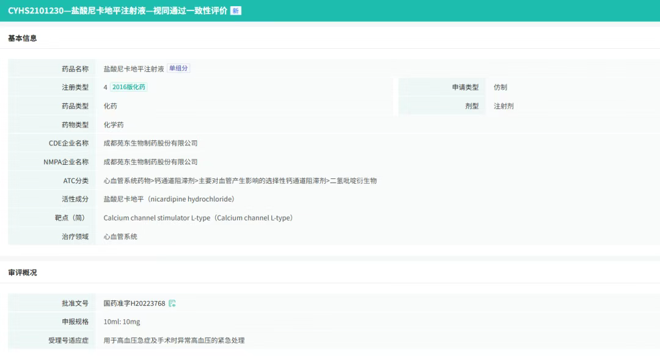Click the ATC classification path text

pyautogui.click(x=240, y=181)
